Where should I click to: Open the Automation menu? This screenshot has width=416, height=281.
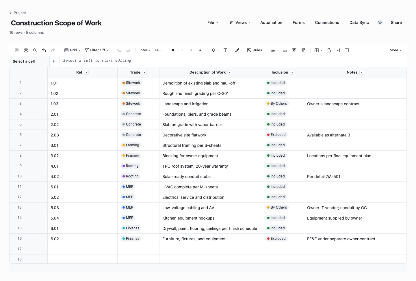pyautogui.click(x=271, y=23)
